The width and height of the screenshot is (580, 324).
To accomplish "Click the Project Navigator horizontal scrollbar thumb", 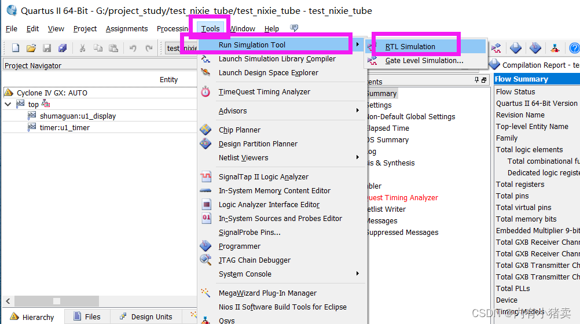I will click(x=57, y=301).
